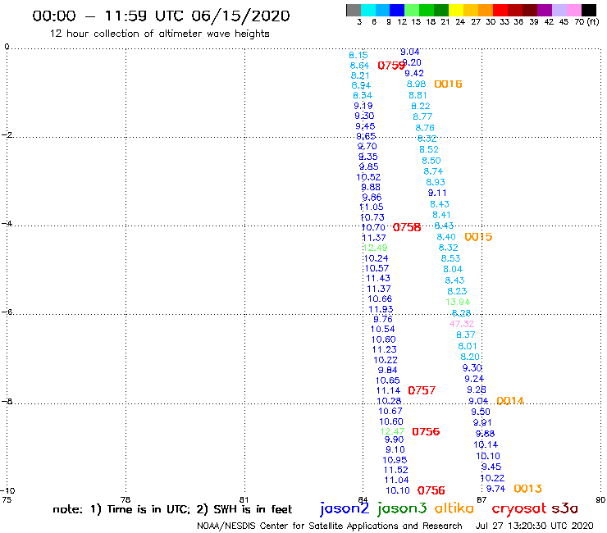Select the 9.76 wave height value

pyautogui.click(x=383, y=319)
